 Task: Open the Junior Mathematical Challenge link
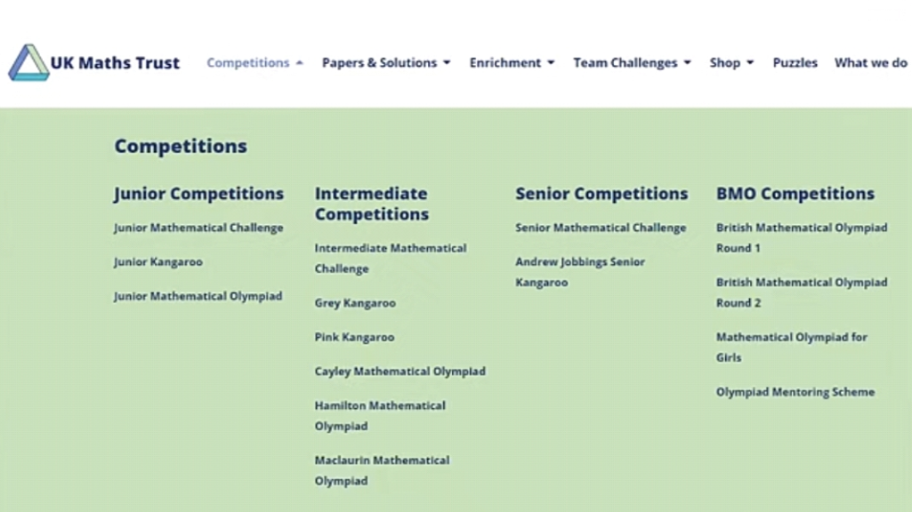198,228
